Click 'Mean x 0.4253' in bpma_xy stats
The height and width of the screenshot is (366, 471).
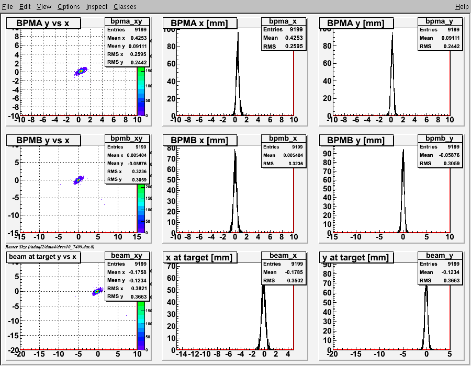click(127, 38)
